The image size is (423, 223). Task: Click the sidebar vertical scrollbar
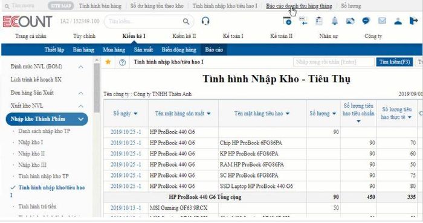pyautogui.click(x=97, y=88)
